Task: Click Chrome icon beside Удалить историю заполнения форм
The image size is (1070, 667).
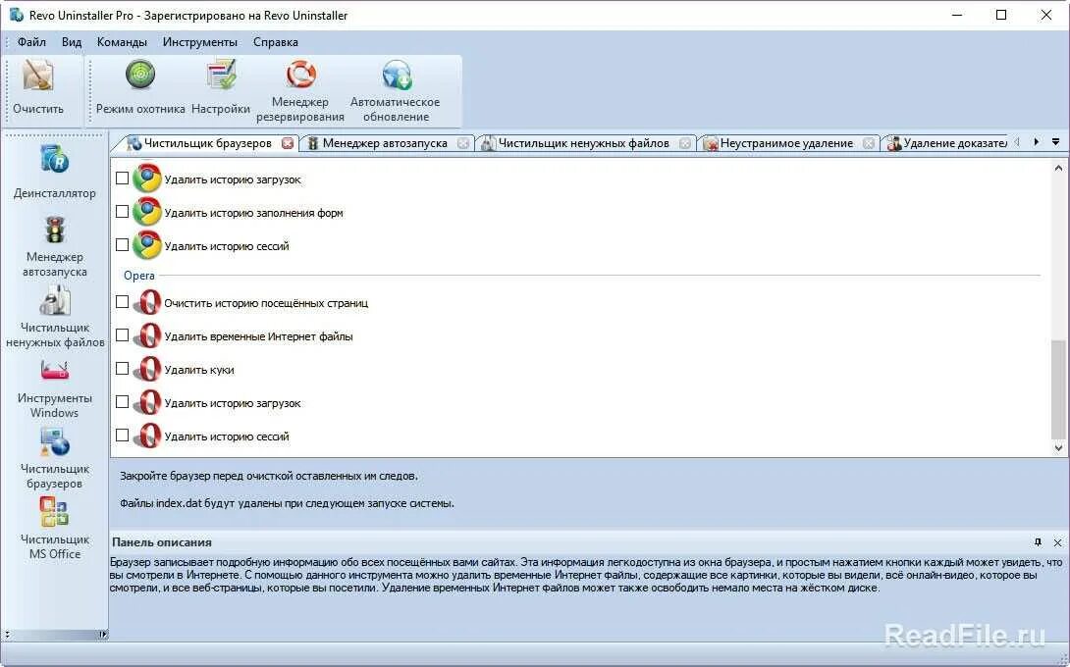Action: tap(146, 212)
